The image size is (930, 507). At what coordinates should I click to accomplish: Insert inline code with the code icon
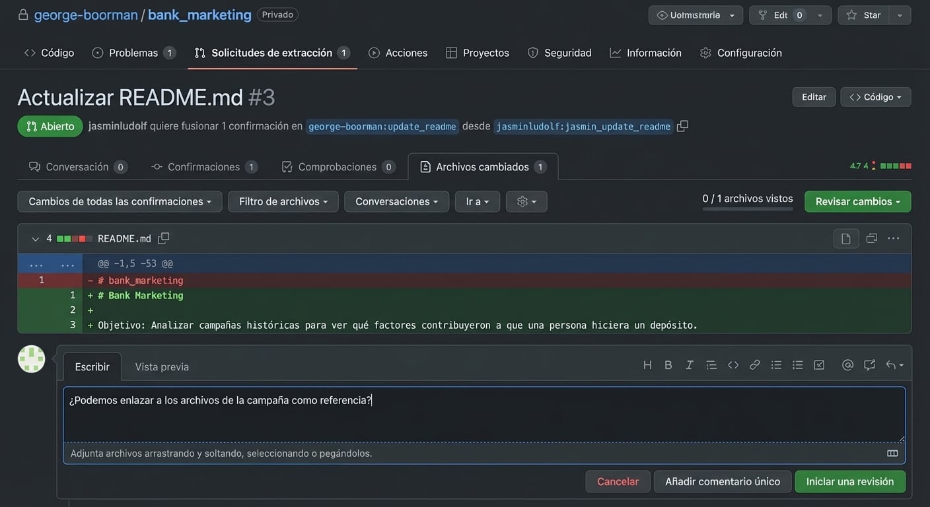(x=733, y=365)
